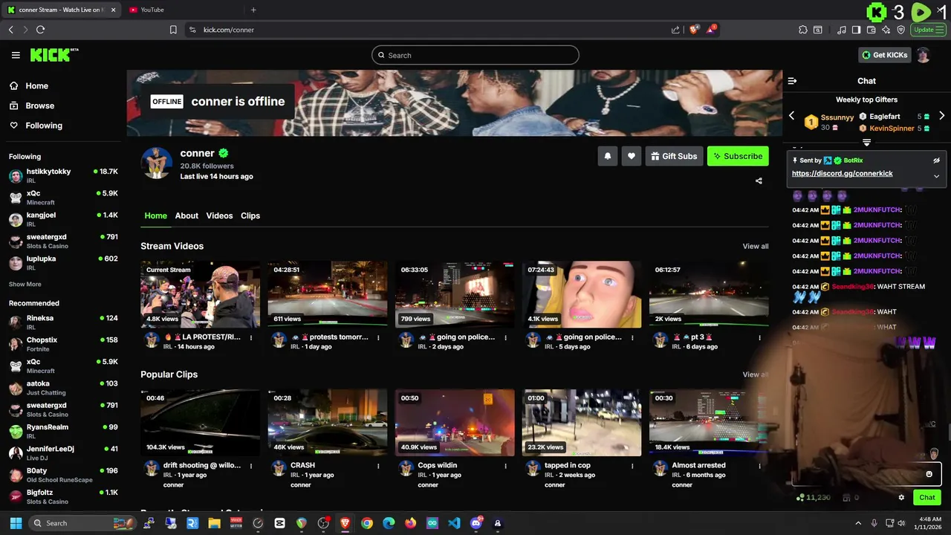Image resolution: width=951 pixels, height=535 pixels.
Task: Hide the pinned BotRix message
Action: click(x=936, y=160)
